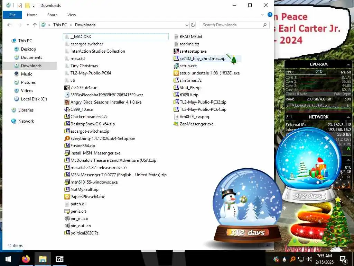This screenshot has width=354, height=266.
Task: Open the notification center icon
Action: coord(343,259)
